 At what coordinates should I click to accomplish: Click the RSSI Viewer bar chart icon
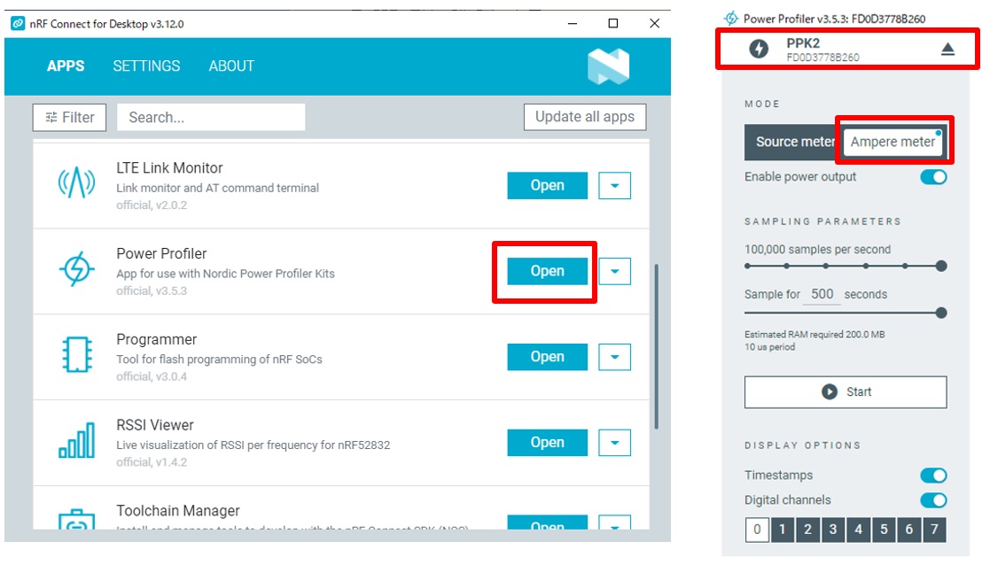tap(76, 441)
